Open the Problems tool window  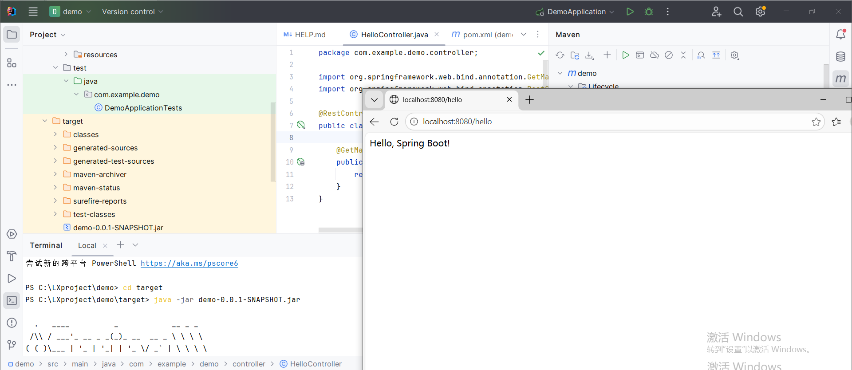pyautogui.click(x=12, y=323)
